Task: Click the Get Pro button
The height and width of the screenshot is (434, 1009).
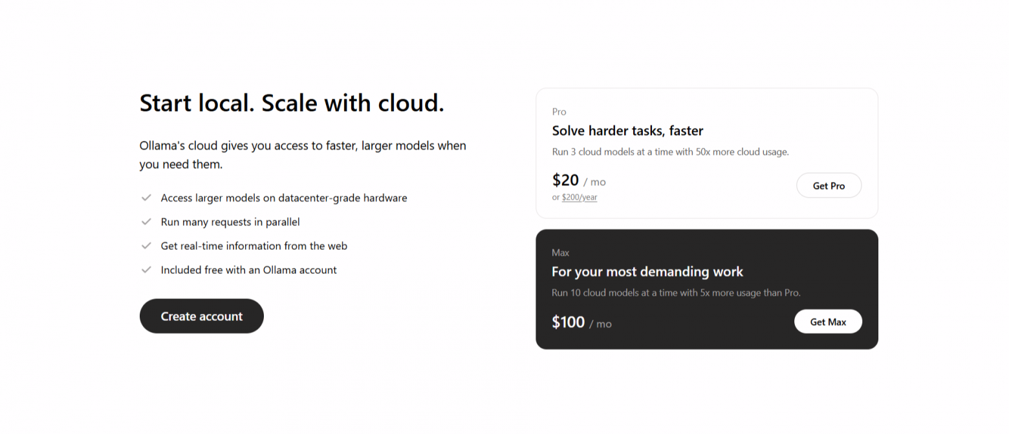Action: (x=829, y=185)
